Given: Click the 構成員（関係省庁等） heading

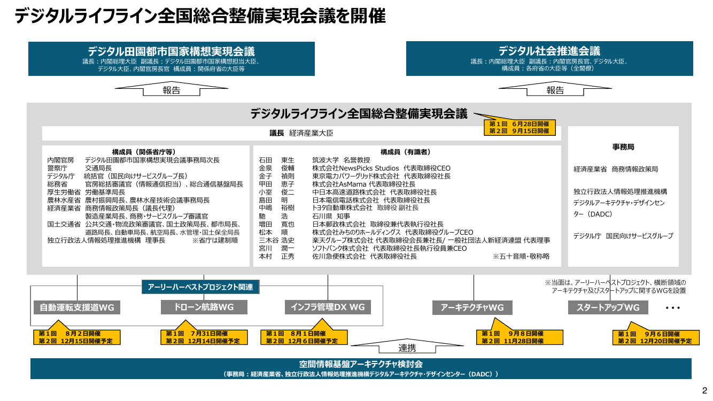Looking at the screenshot, I should pos(144,152).
